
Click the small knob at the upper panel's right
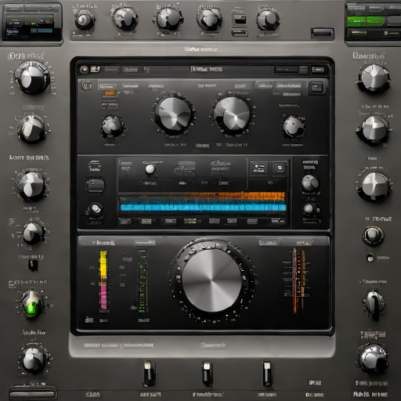tap(294, 127)
